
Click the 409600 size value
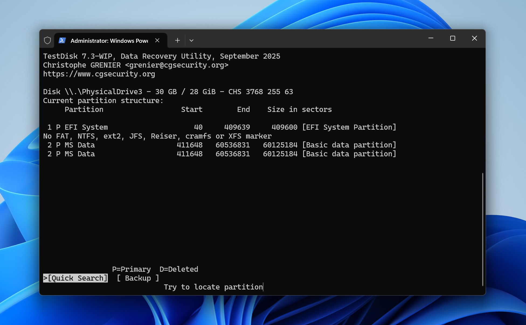pyautogui.click(x=285, y=127)
